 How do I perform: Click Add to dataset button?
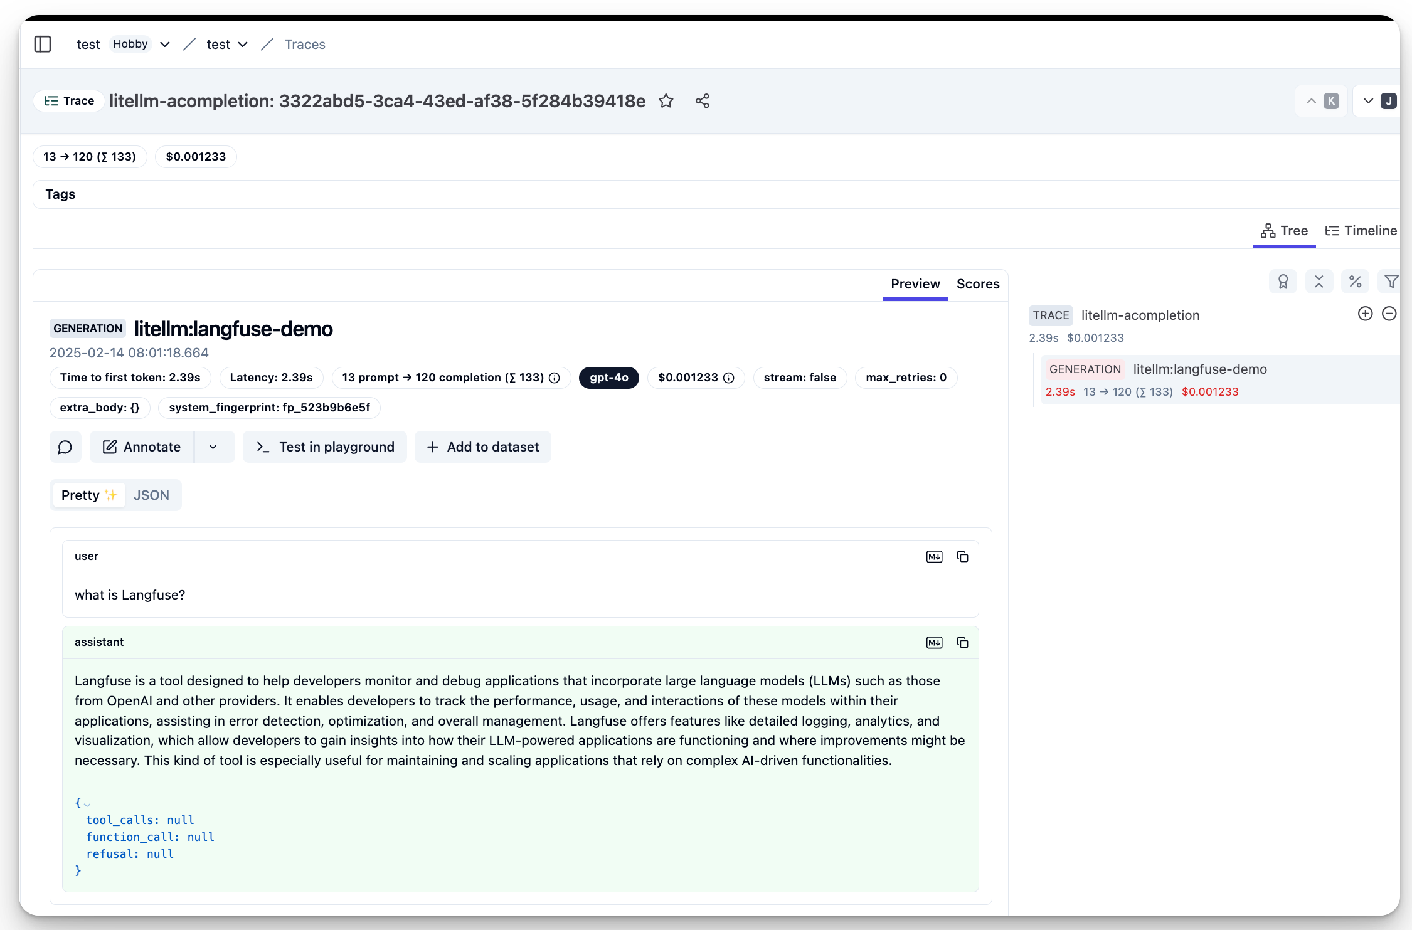pyautogui.click(x=482, y=447)
